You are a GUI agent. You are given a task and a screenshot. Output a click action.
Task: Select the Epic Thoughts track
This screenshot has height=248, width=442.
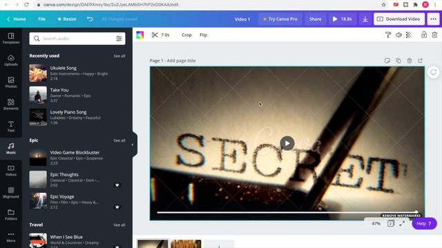coord(77,179)
